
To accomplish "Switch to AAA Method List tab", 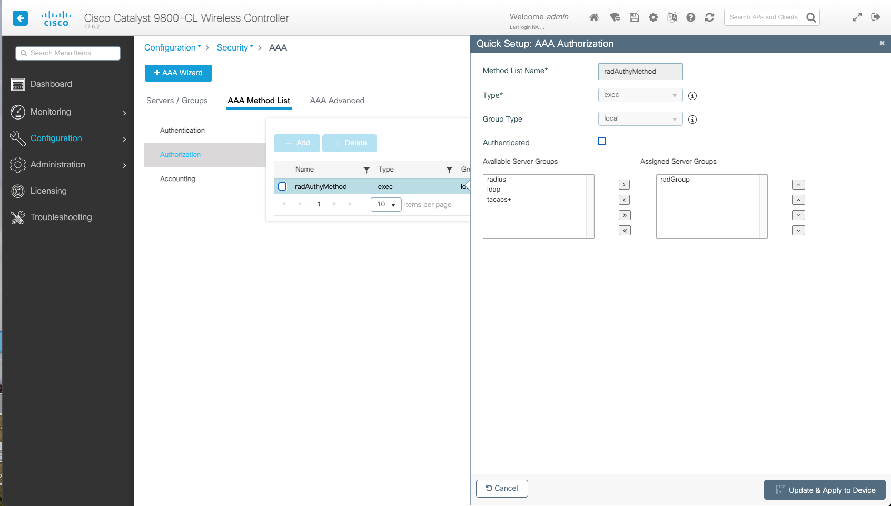I will coord(259,101).
